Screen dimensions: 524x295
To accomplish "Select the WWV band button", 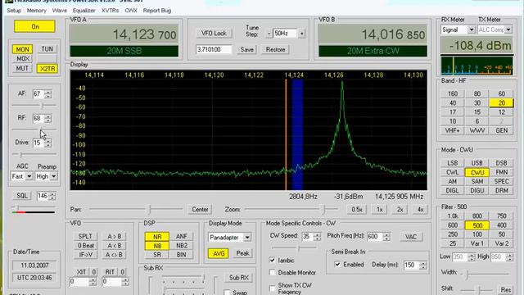I will point(477,130).
